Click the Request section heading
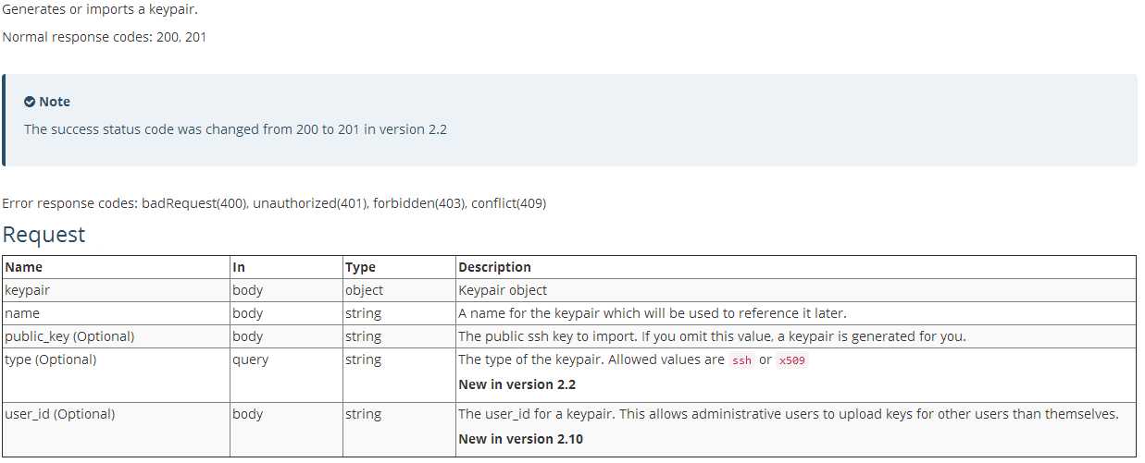This screenshot has width=1145, height=463. tap(44, 235)
